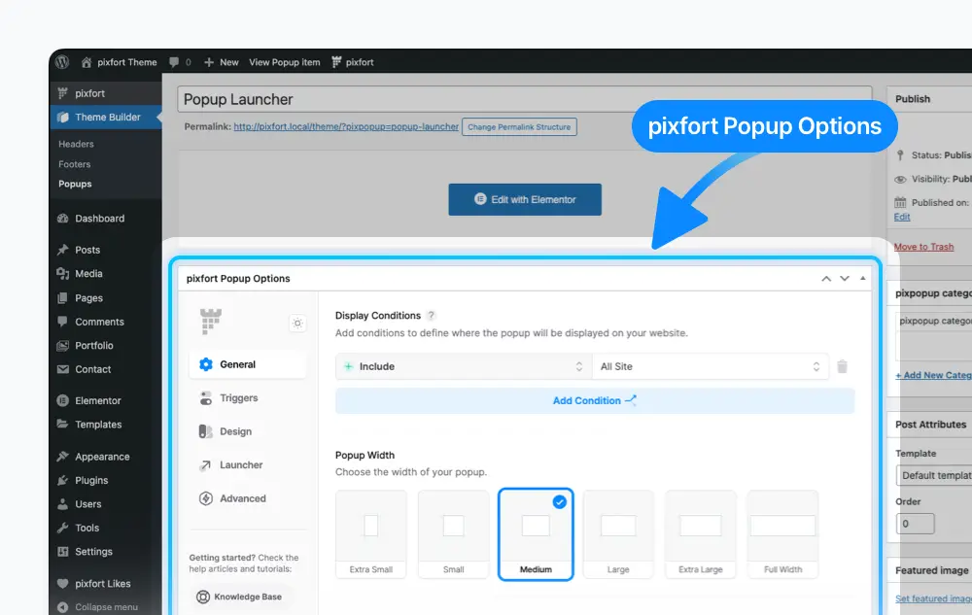Open the Include condition dropdown

coord(462,366)
